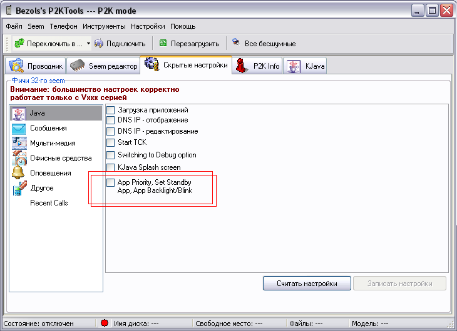
Task: Click the green 'Переключить в' switch icon
Action: [x=19, y=43]
